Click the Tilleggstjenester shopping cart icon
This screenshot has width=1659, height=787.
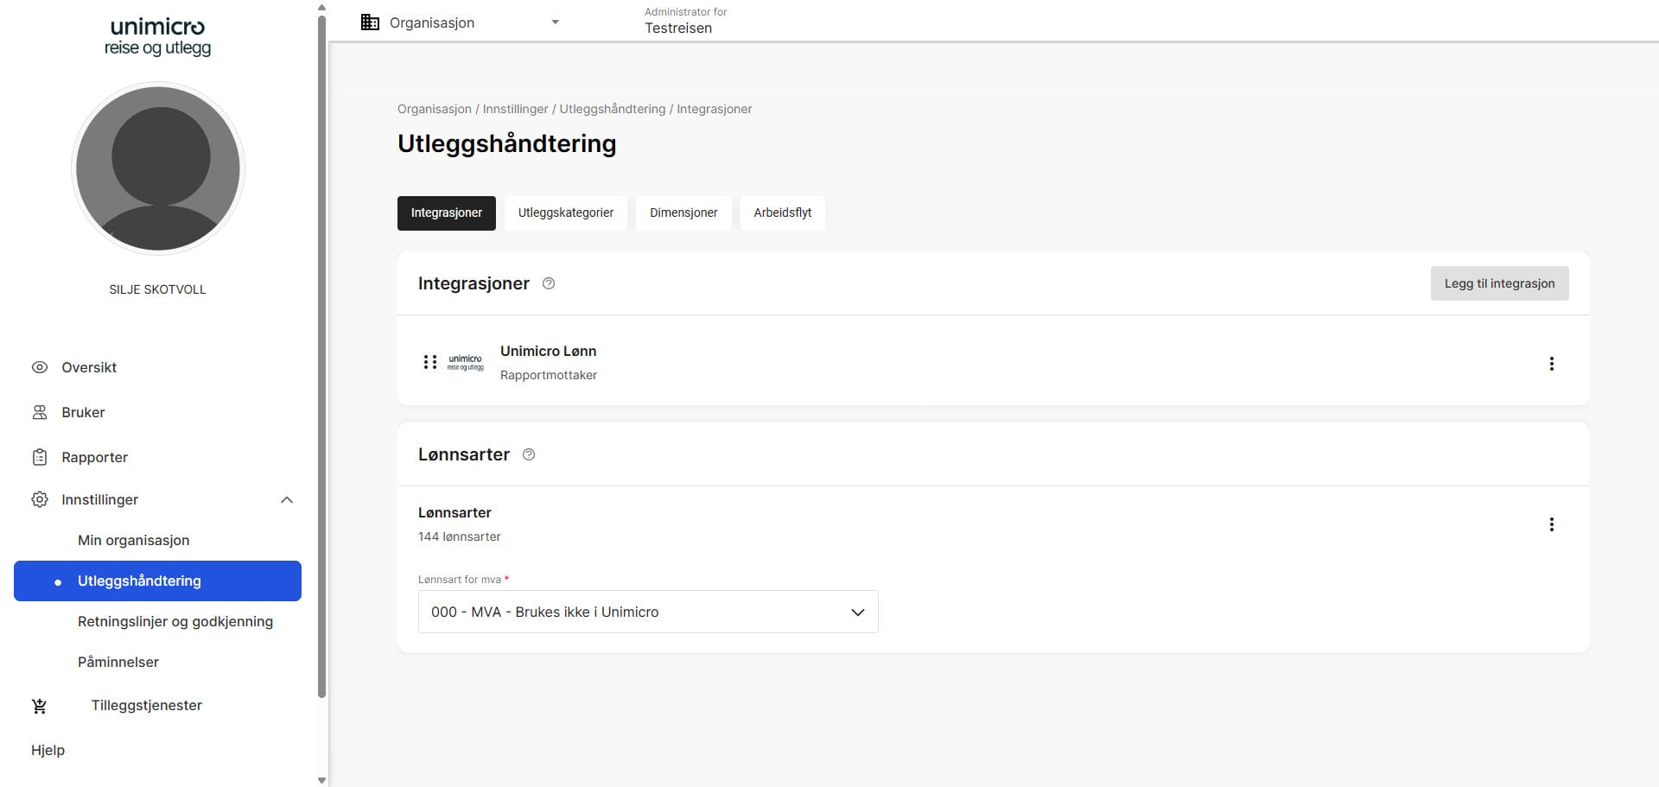[40, 706]
